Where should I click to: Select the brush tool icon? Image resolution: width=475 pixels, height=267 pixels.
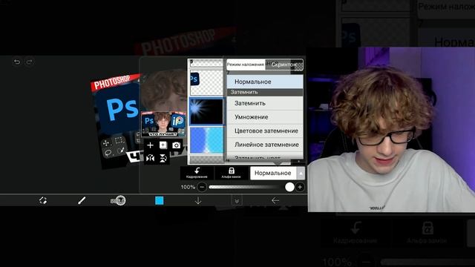pos(82,200)
